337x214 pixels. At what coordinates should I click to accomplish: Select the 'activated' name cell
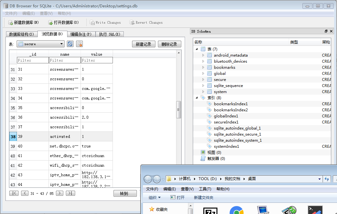pos(65,137)
